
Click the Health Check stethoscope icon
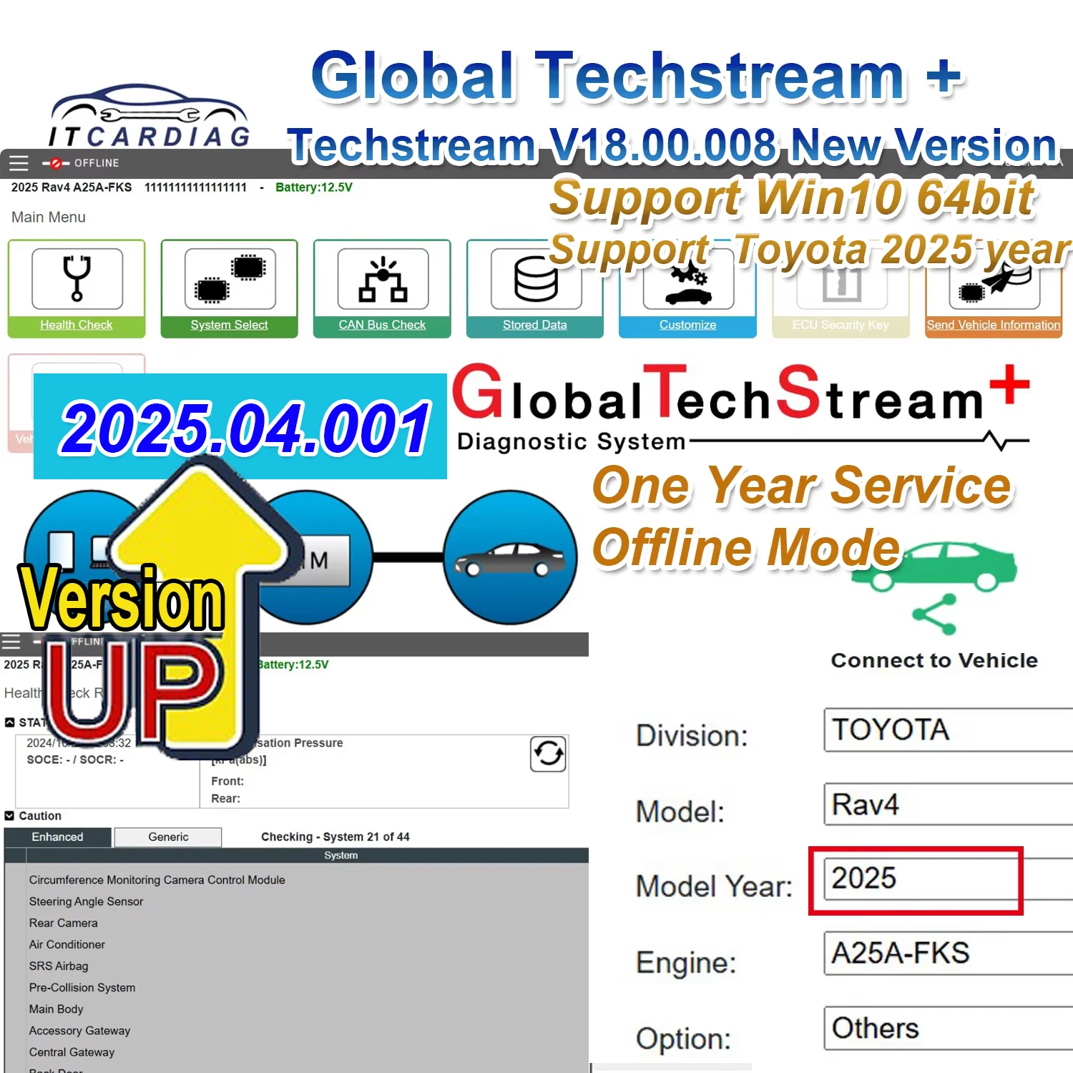pyautogui.click(x=77, y=278)
